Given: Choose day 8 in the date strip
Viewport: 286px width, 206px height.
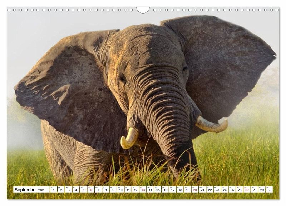Looking at the screenshot, I should [x=106, y=190].
